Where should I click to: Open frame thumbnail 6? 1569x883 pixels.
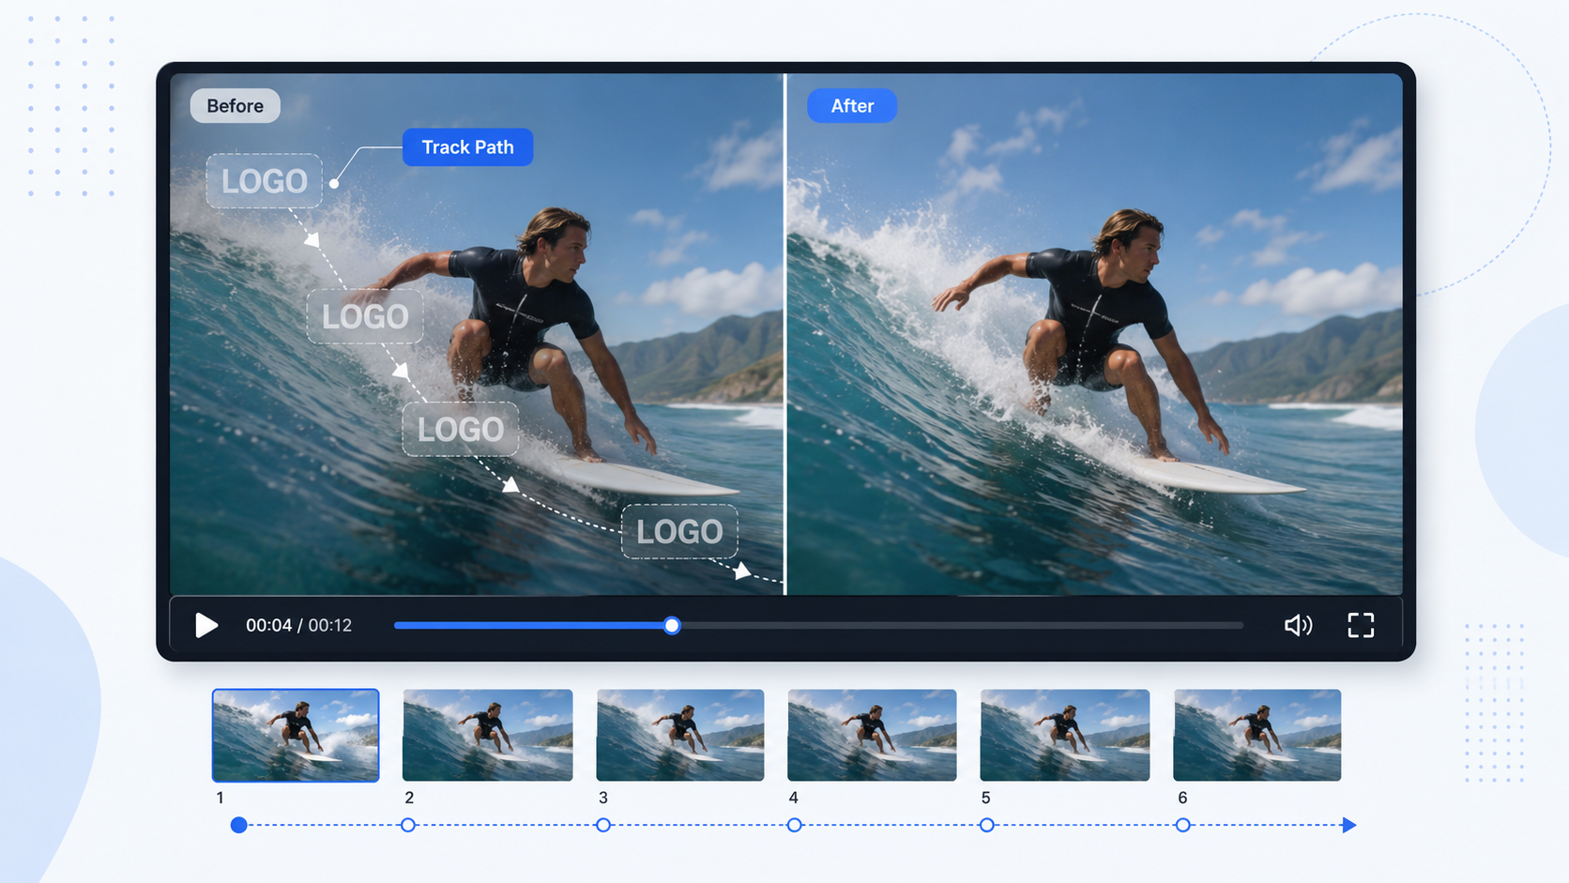pyautogui.click(x=1257, y=736)
